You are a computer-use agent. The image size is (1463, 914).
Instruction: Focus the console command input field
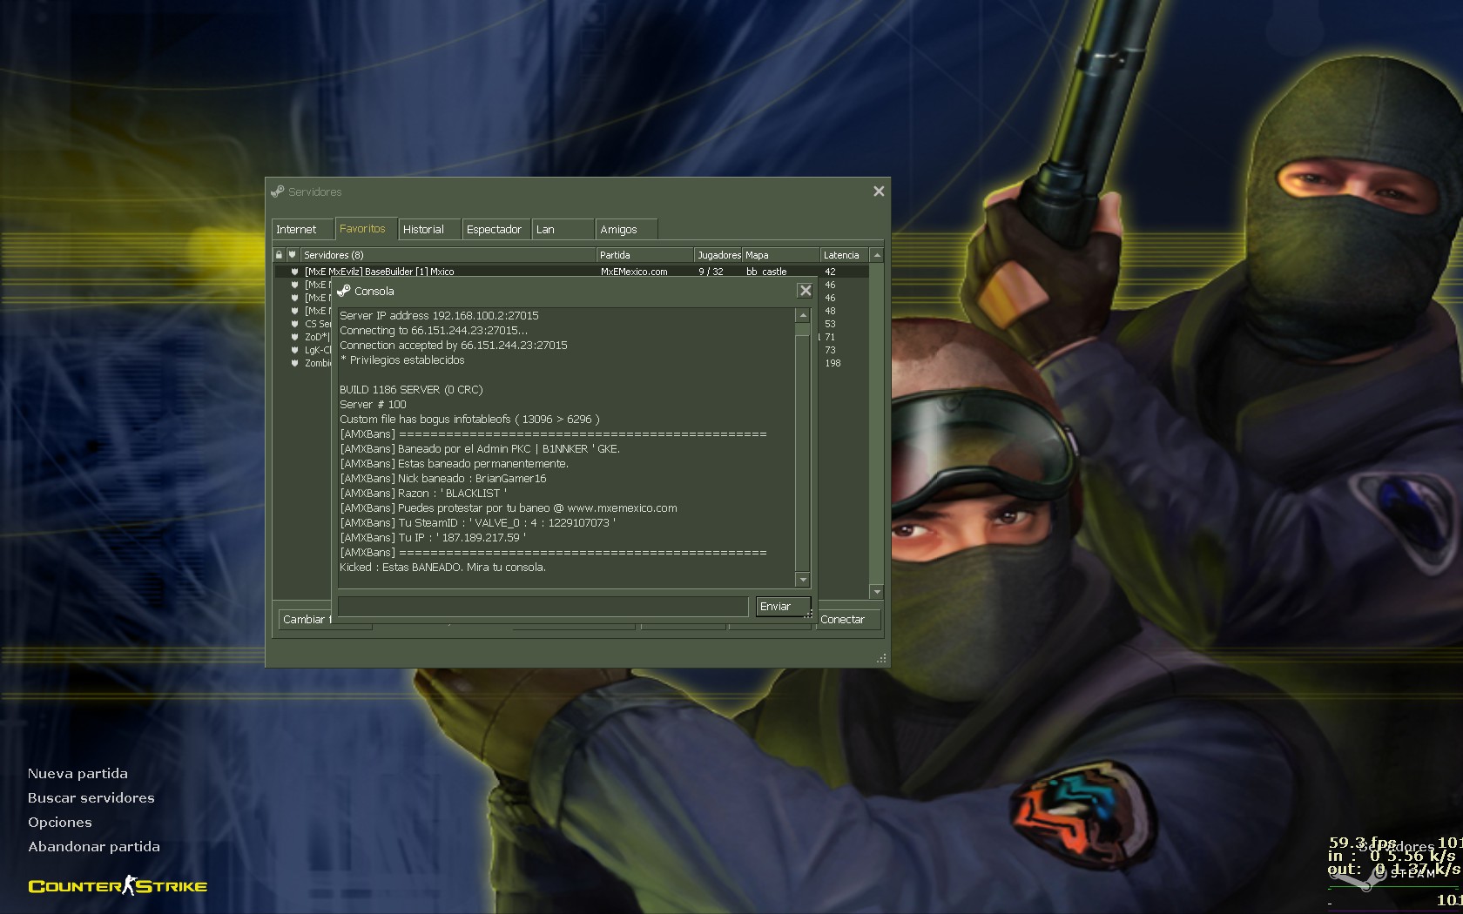(x=543, y=607)
